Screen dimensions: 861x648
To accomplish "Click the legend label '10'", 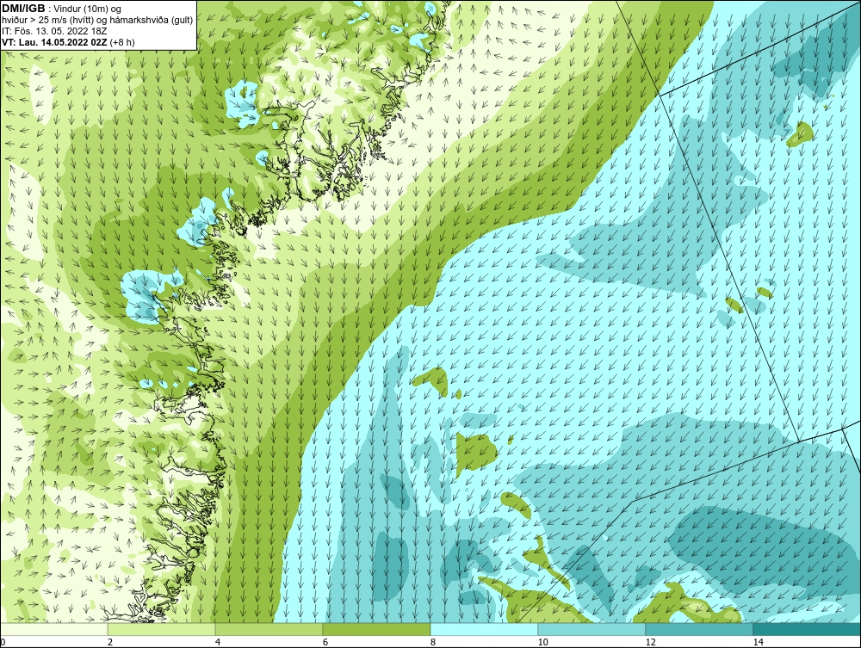I will 543,642.
